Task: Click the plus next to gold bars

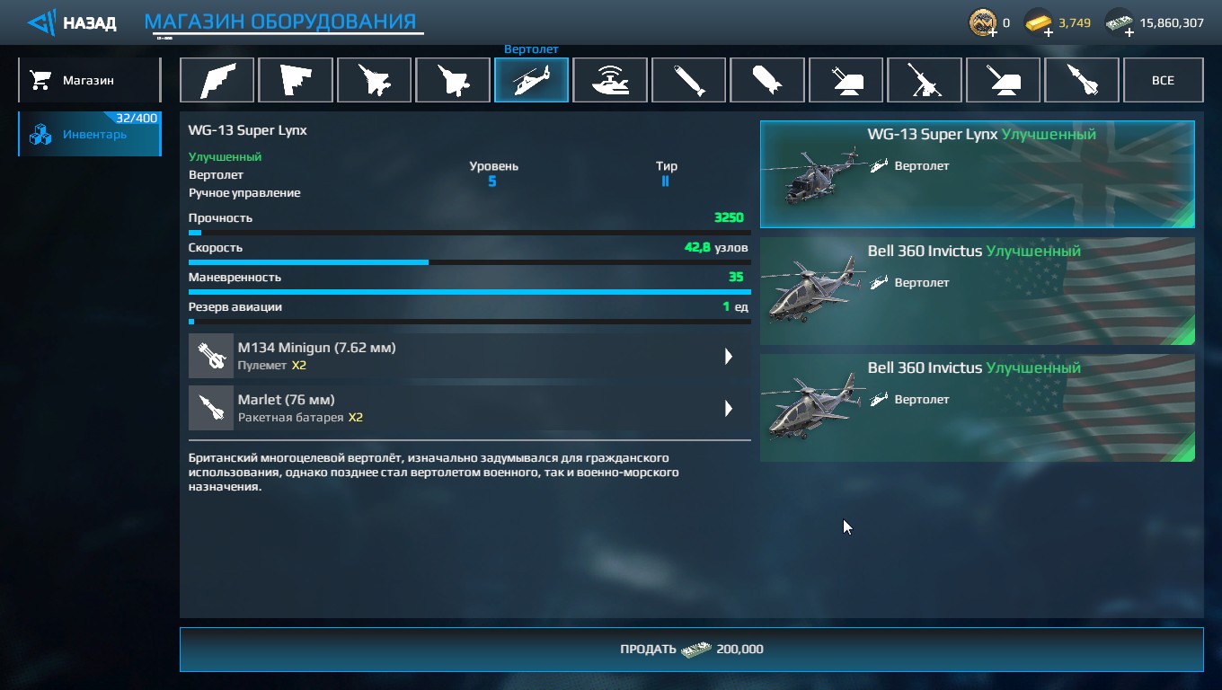Action: (x=1048, y=32)
